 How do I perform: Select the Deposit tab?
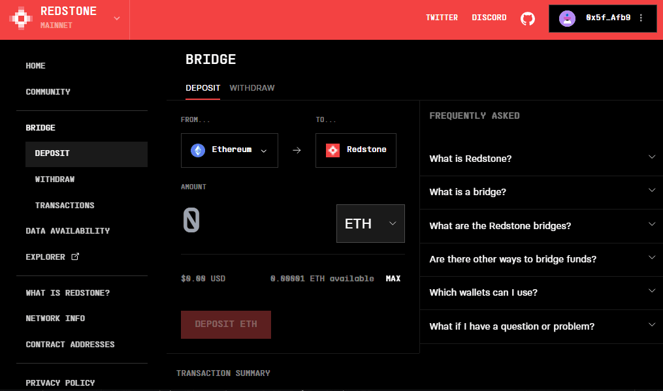coord(203,88)
